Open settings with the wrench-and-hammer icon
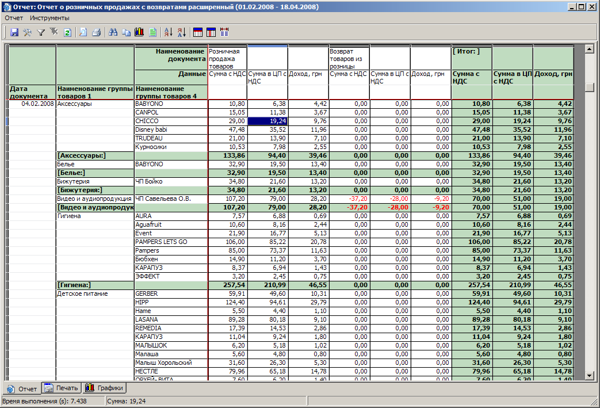Image resolution: width=600 pixels, height=408 pixels. [28, 33]
